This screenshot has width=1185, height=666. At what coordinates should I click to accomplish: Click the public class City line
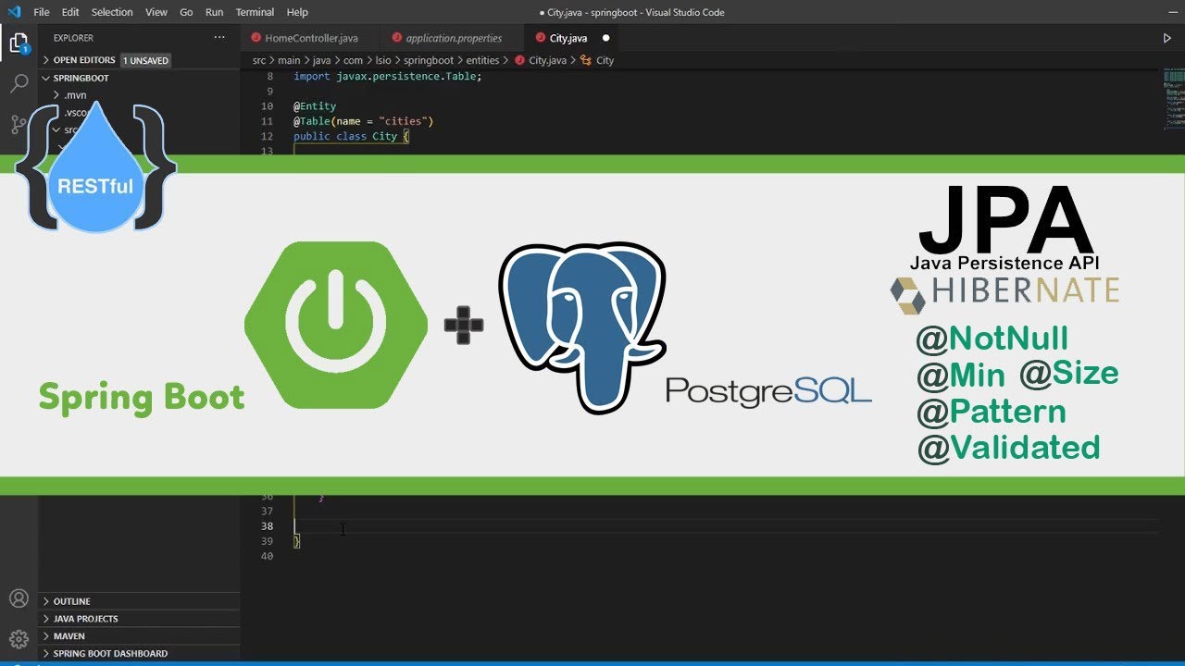coord(351,136)
